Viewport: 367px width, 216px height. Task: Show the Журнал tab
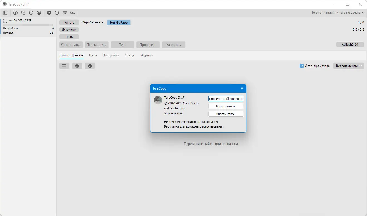point(146,55)
